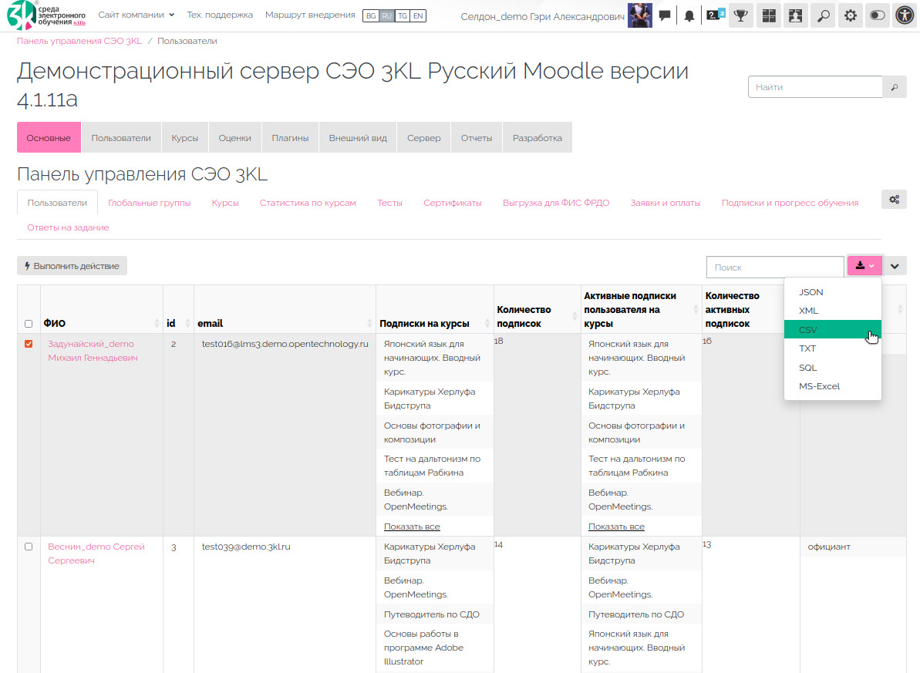Viewport: 920px width, 673px height.
Task: Switch to Тесты report tab
Action: 389,203
